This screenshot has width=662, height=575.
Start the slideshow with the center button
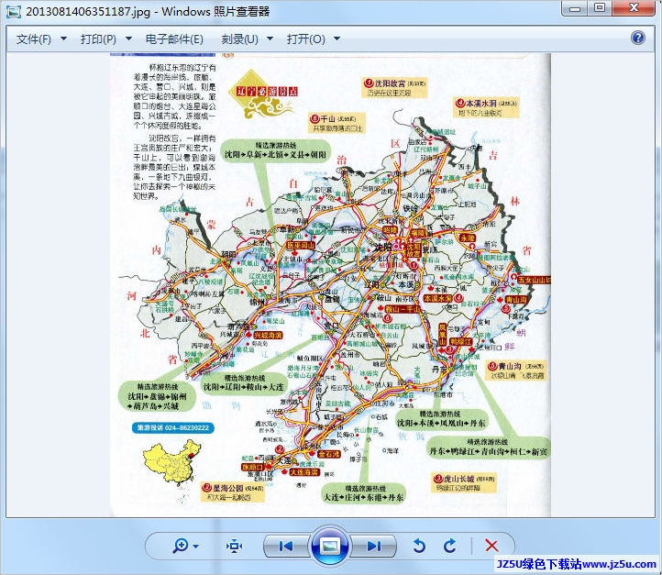pyautogui.click(x=330, y=546)
